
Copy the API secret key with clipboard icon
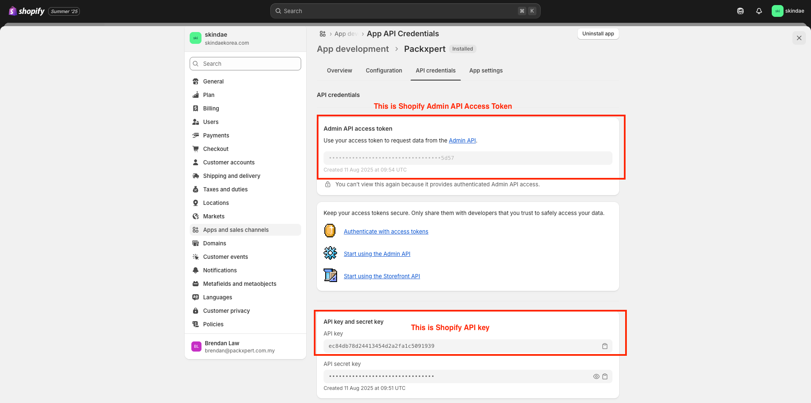(x=605, y=376)
